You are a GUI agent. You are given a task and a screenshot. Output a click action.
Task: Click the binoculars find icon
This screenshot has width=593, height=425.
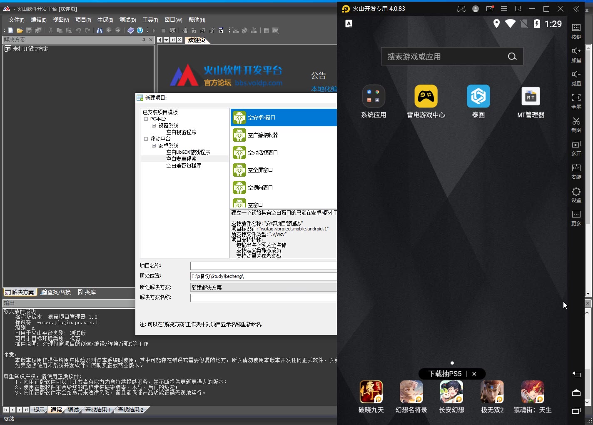click(99, 30)
